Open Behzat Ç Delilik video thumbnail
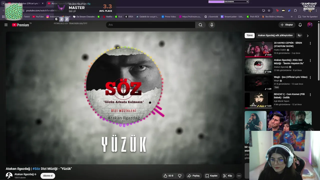Image resolution: width=320 pixels, height=180 pixels. point(258,100)
